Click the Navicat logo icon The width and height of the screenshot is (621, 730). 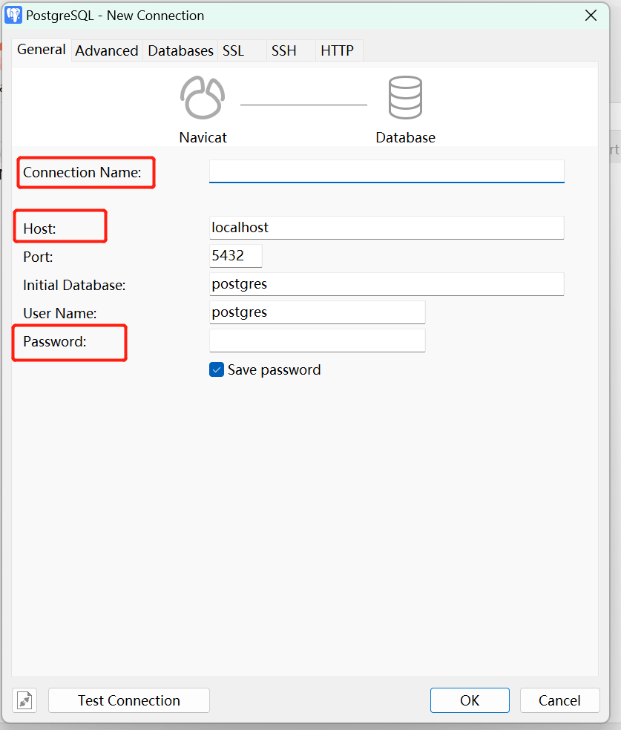pos(202,99)
